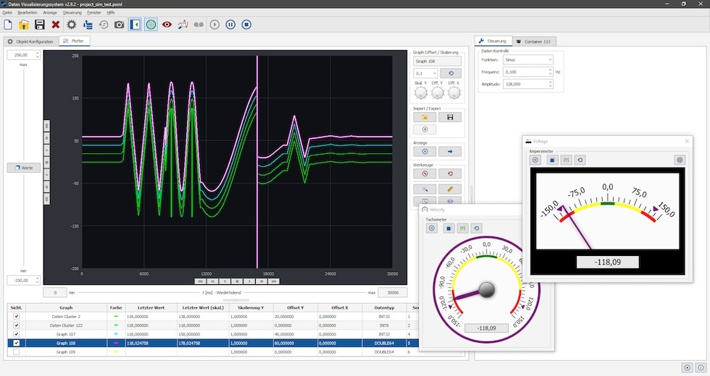Image resolution: width=710 pixels, height=376 pixels.
Task: Click the red eye toolbar icon
Action: (167, 25)
